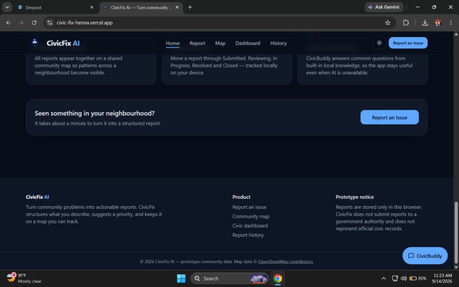This screenshot has height=287, width=459.
Task: Follow the footer Civic dashboard link
Action: tap(249, 226)
